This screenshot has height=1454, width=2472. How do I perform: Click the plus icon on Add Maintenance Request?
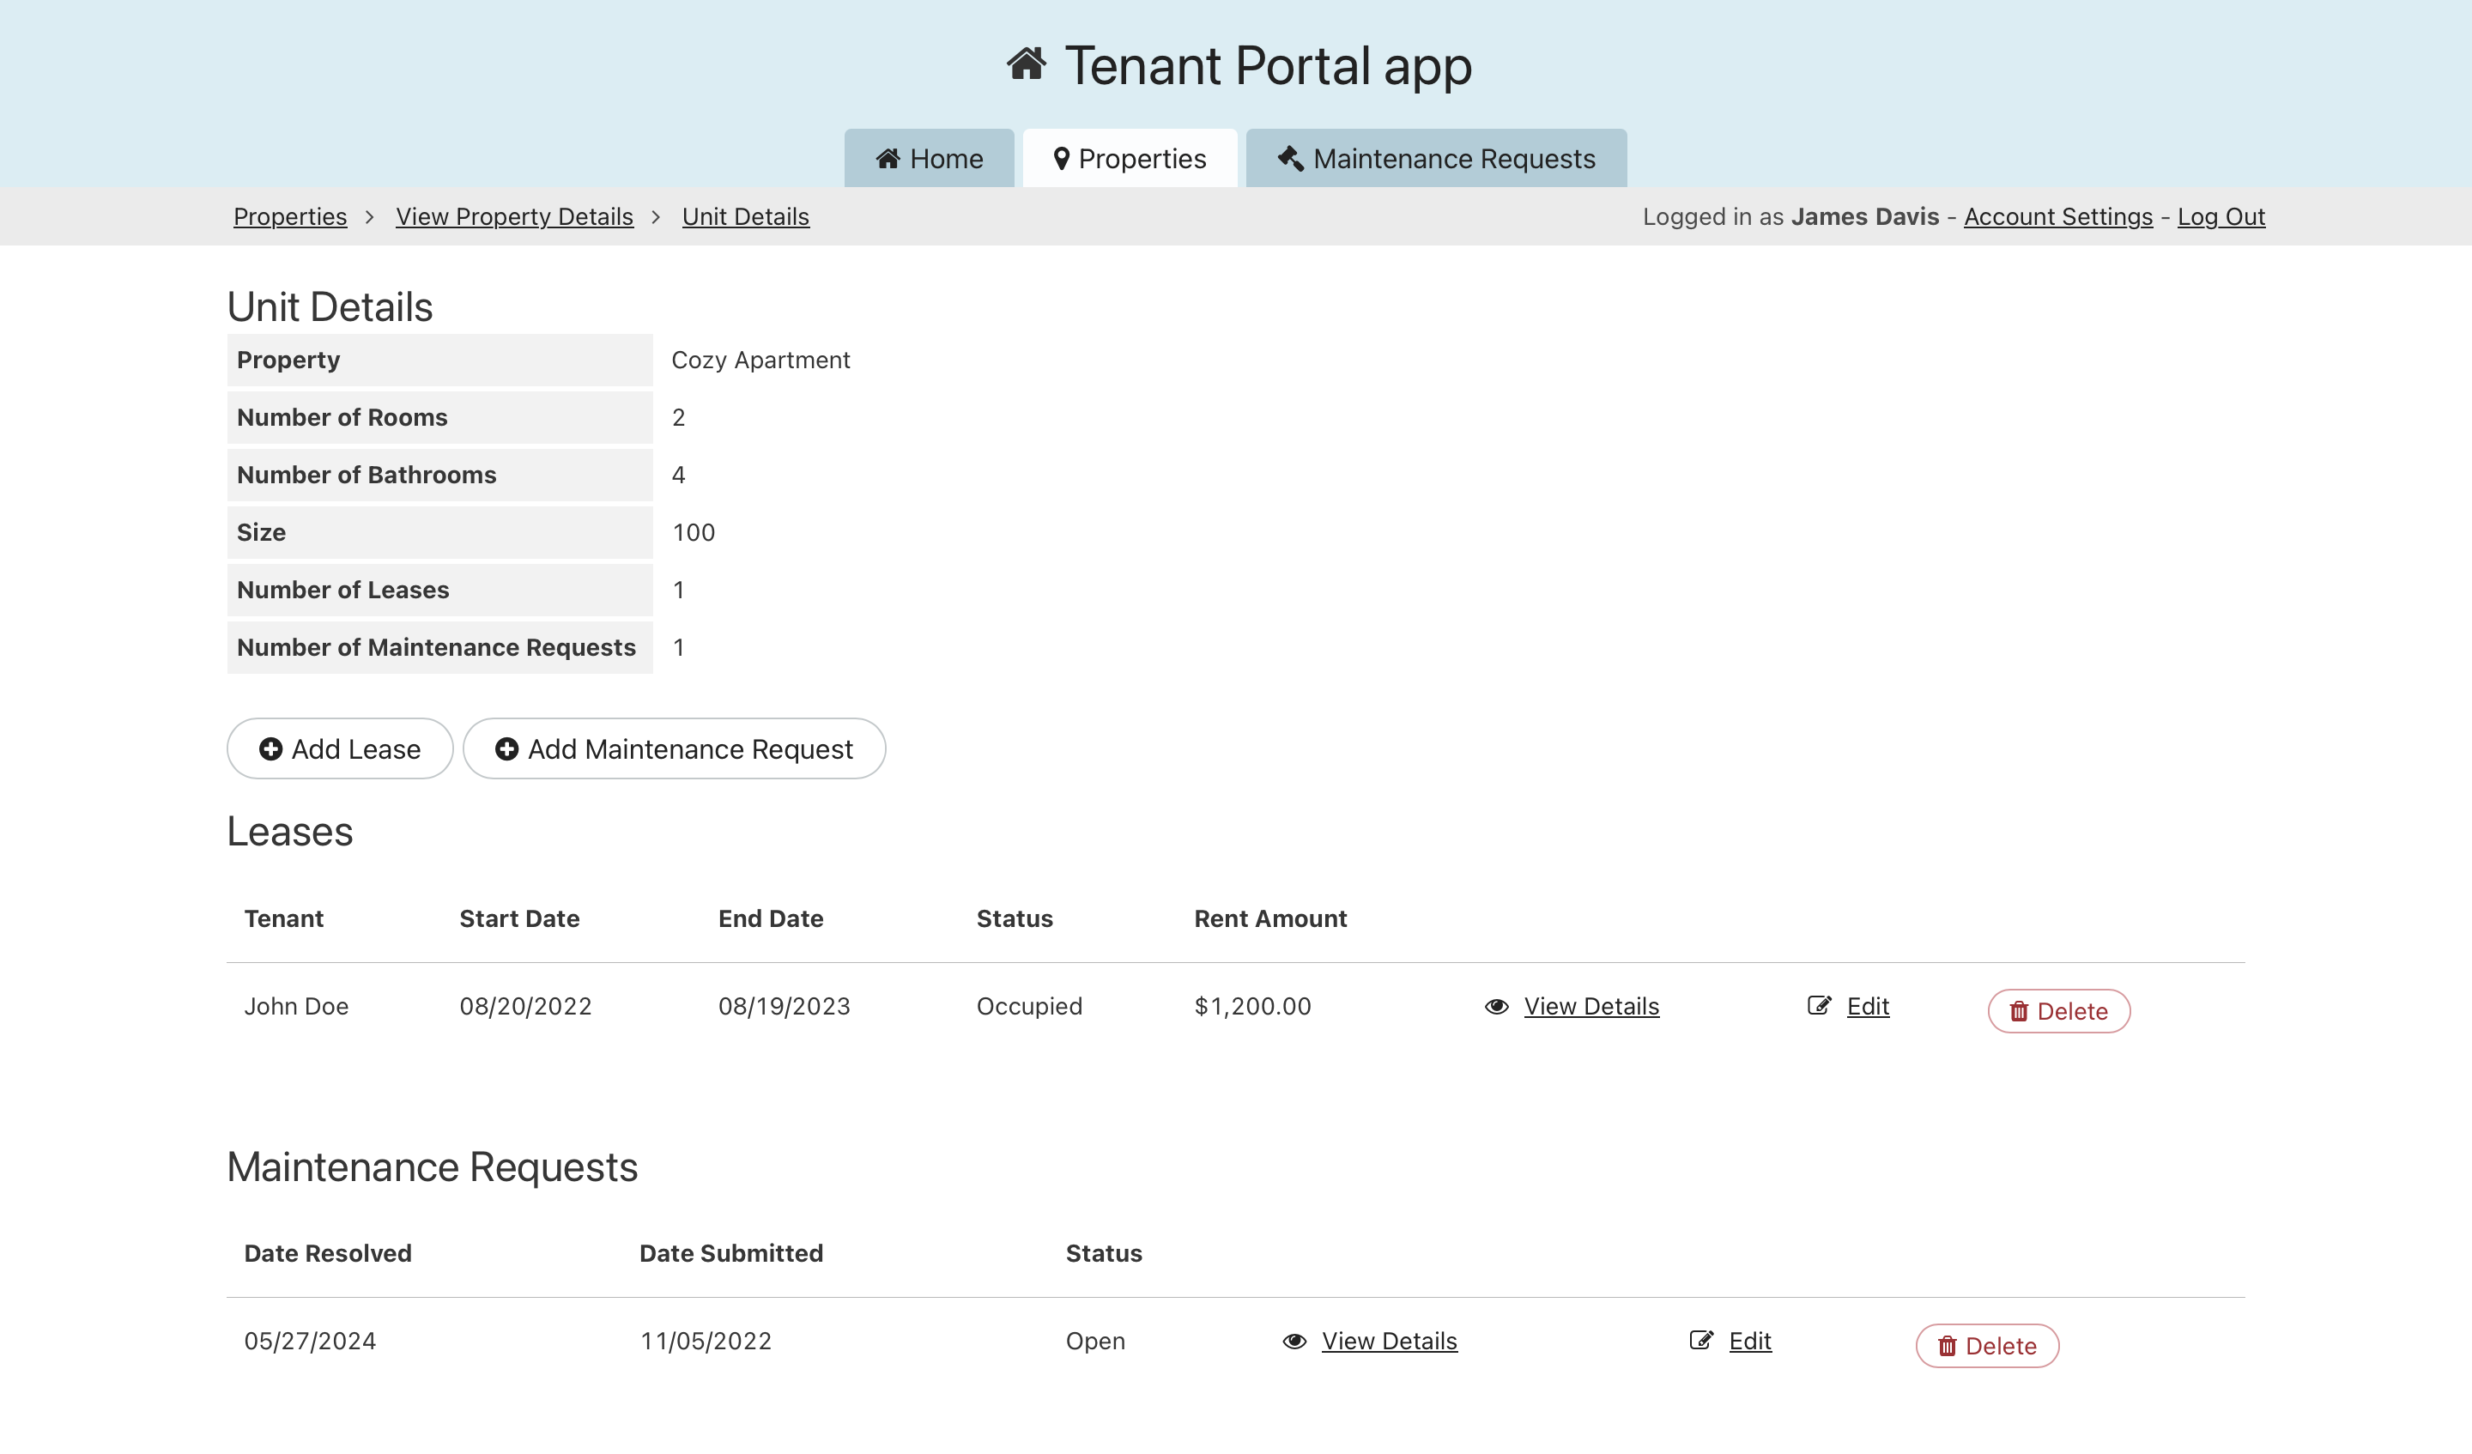(x=506, y=749)
